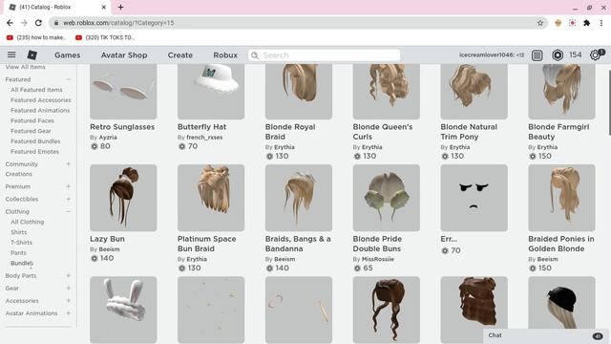Open the Err... face item thumbnail
Image resolution: width=611 pixels, height=344 pixels.
point(474,198)
